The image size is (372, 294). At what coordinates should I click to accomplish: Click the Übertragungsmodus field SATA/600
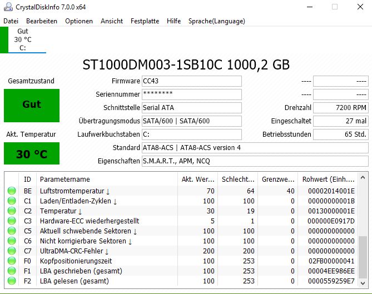point(192,121)
